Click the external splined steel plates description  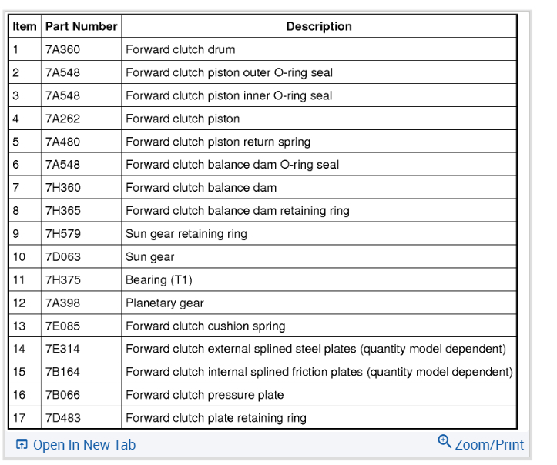(316, 350)
